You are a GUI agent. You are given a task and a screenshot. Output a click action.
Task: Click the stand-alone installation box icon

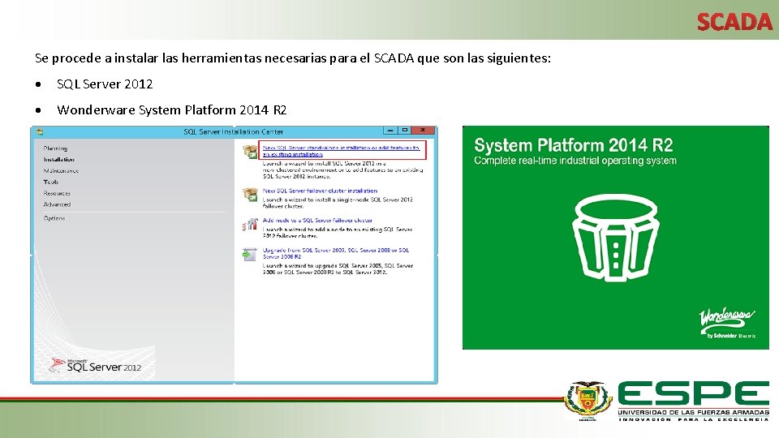(250, 151)
